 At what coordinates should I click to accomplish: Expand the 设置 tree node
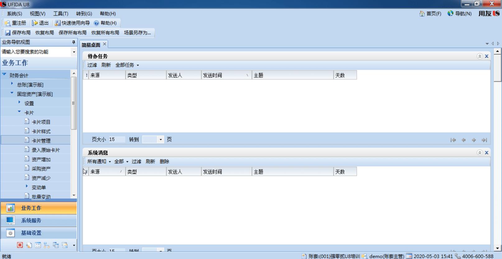pos(19,102)
